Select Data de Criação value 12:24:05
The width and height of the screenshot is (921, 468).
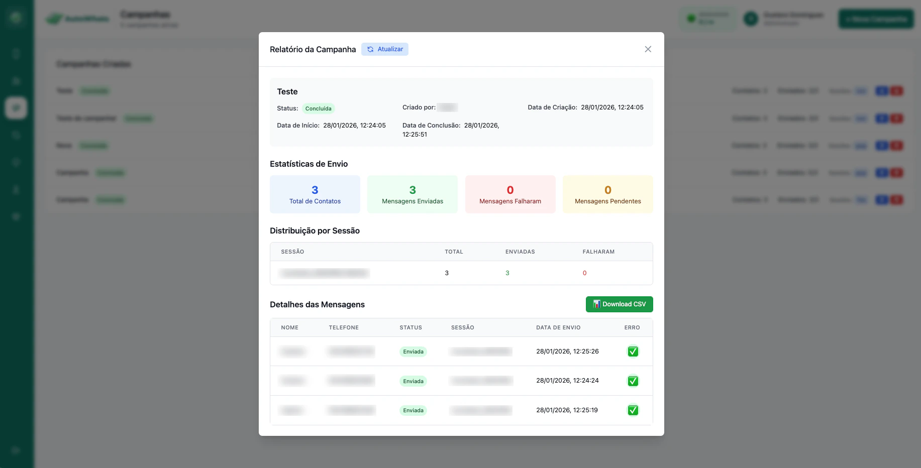click(612, 107)
